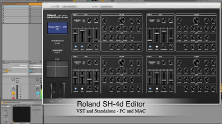The height and width of the screenshot is (124, 222).
Task: Click the large Cutoff knob in Part 2 filter
Action: click(x=196, y=20)
